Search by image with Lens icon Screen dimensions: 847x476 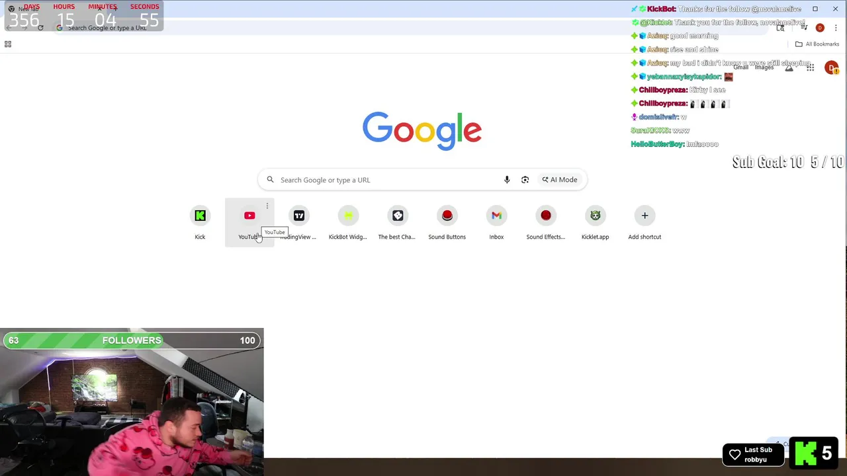pos(525,180)
